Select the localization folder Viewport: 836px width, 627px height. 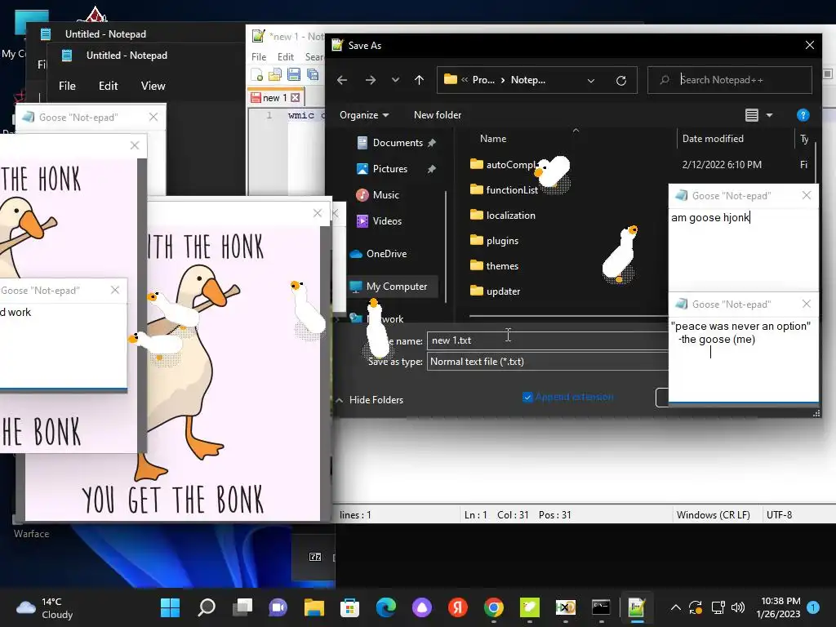pyautogui.click(x=503, y=216)
